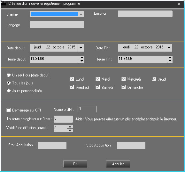The height and width of the screenshot is (172, 185).
Task: Select the Start Acquisition input box
Action: click(x=52, y=146)
